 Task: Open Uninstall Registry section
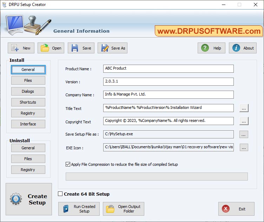point(28,170)
